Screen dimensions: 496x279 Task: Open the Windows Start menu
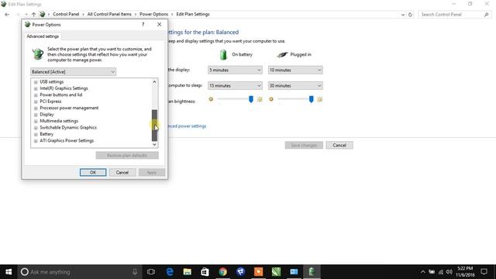tap(9, 272)
